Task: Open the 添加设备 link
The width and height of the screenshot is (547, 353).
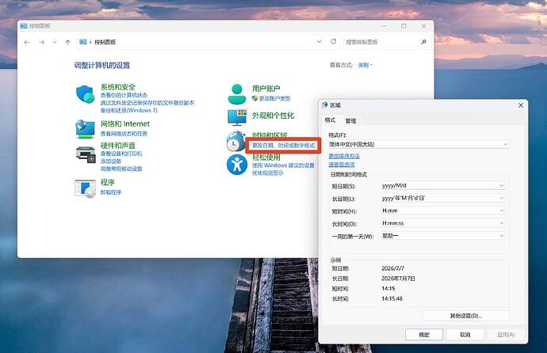Action: (x=110, y=161)
